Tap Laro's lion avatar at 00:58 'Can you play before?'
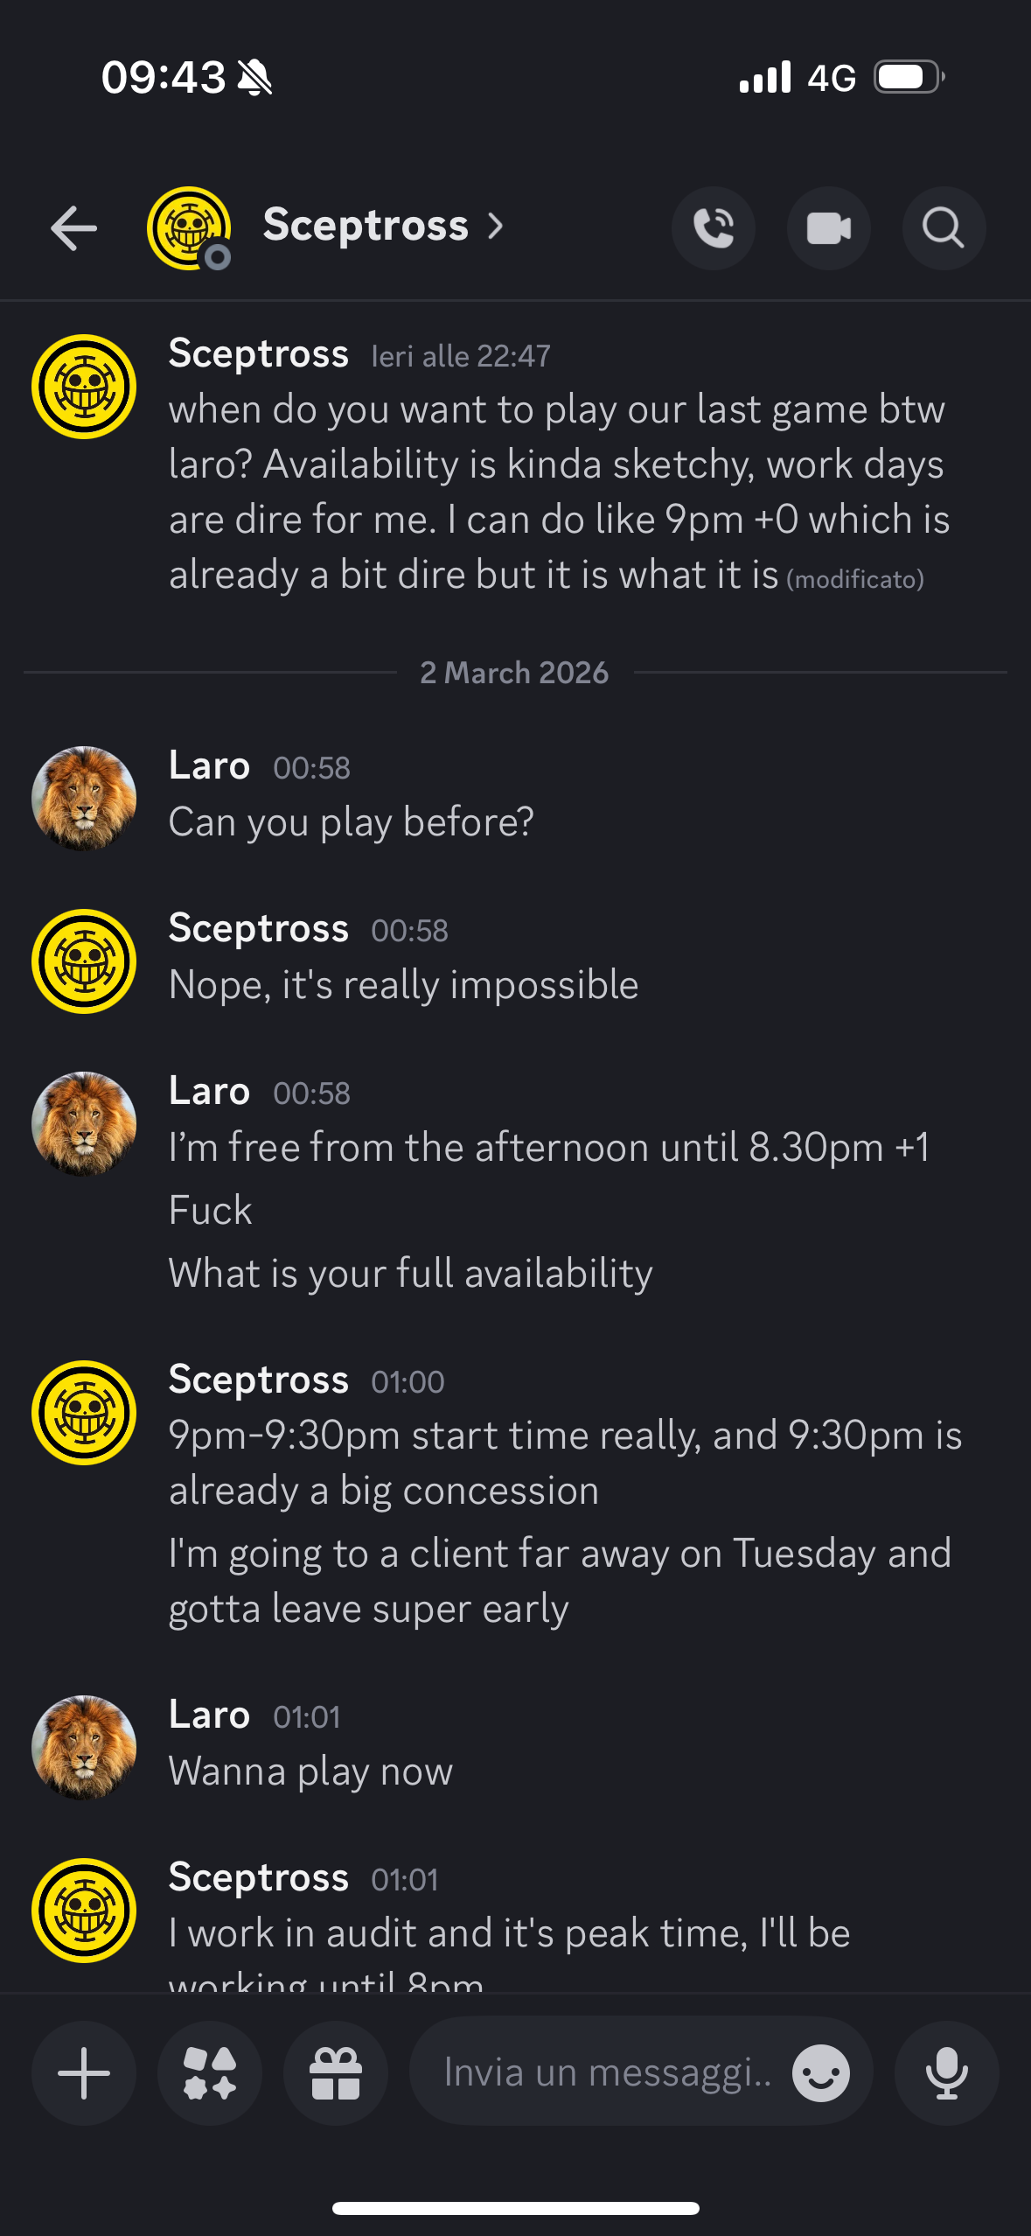Screen dimensions: 1031x2236 pos(84,798)
